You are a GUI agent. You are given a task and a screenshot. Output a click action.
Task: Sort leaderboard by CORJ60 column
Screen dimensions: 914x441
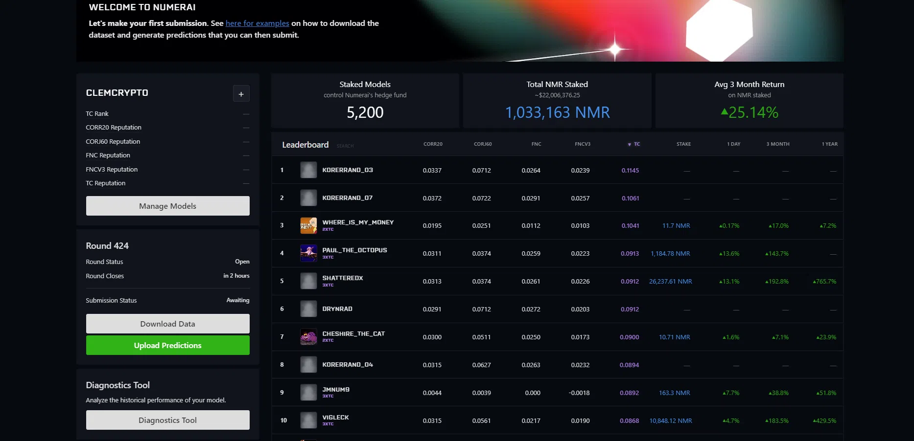point(483,144)
